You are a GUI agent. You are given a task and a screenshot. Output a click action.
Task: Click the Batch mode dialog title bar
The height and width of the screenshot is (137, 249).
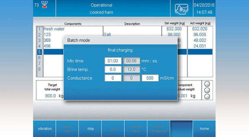pos(120,40)
